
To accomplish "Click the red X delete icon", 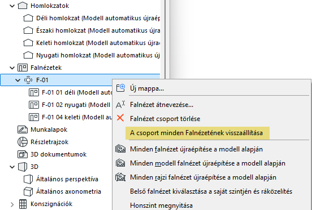I will coord(120,118).
